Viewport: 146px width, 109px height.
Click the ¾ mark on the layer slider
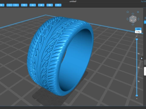(x=139, y=81)
